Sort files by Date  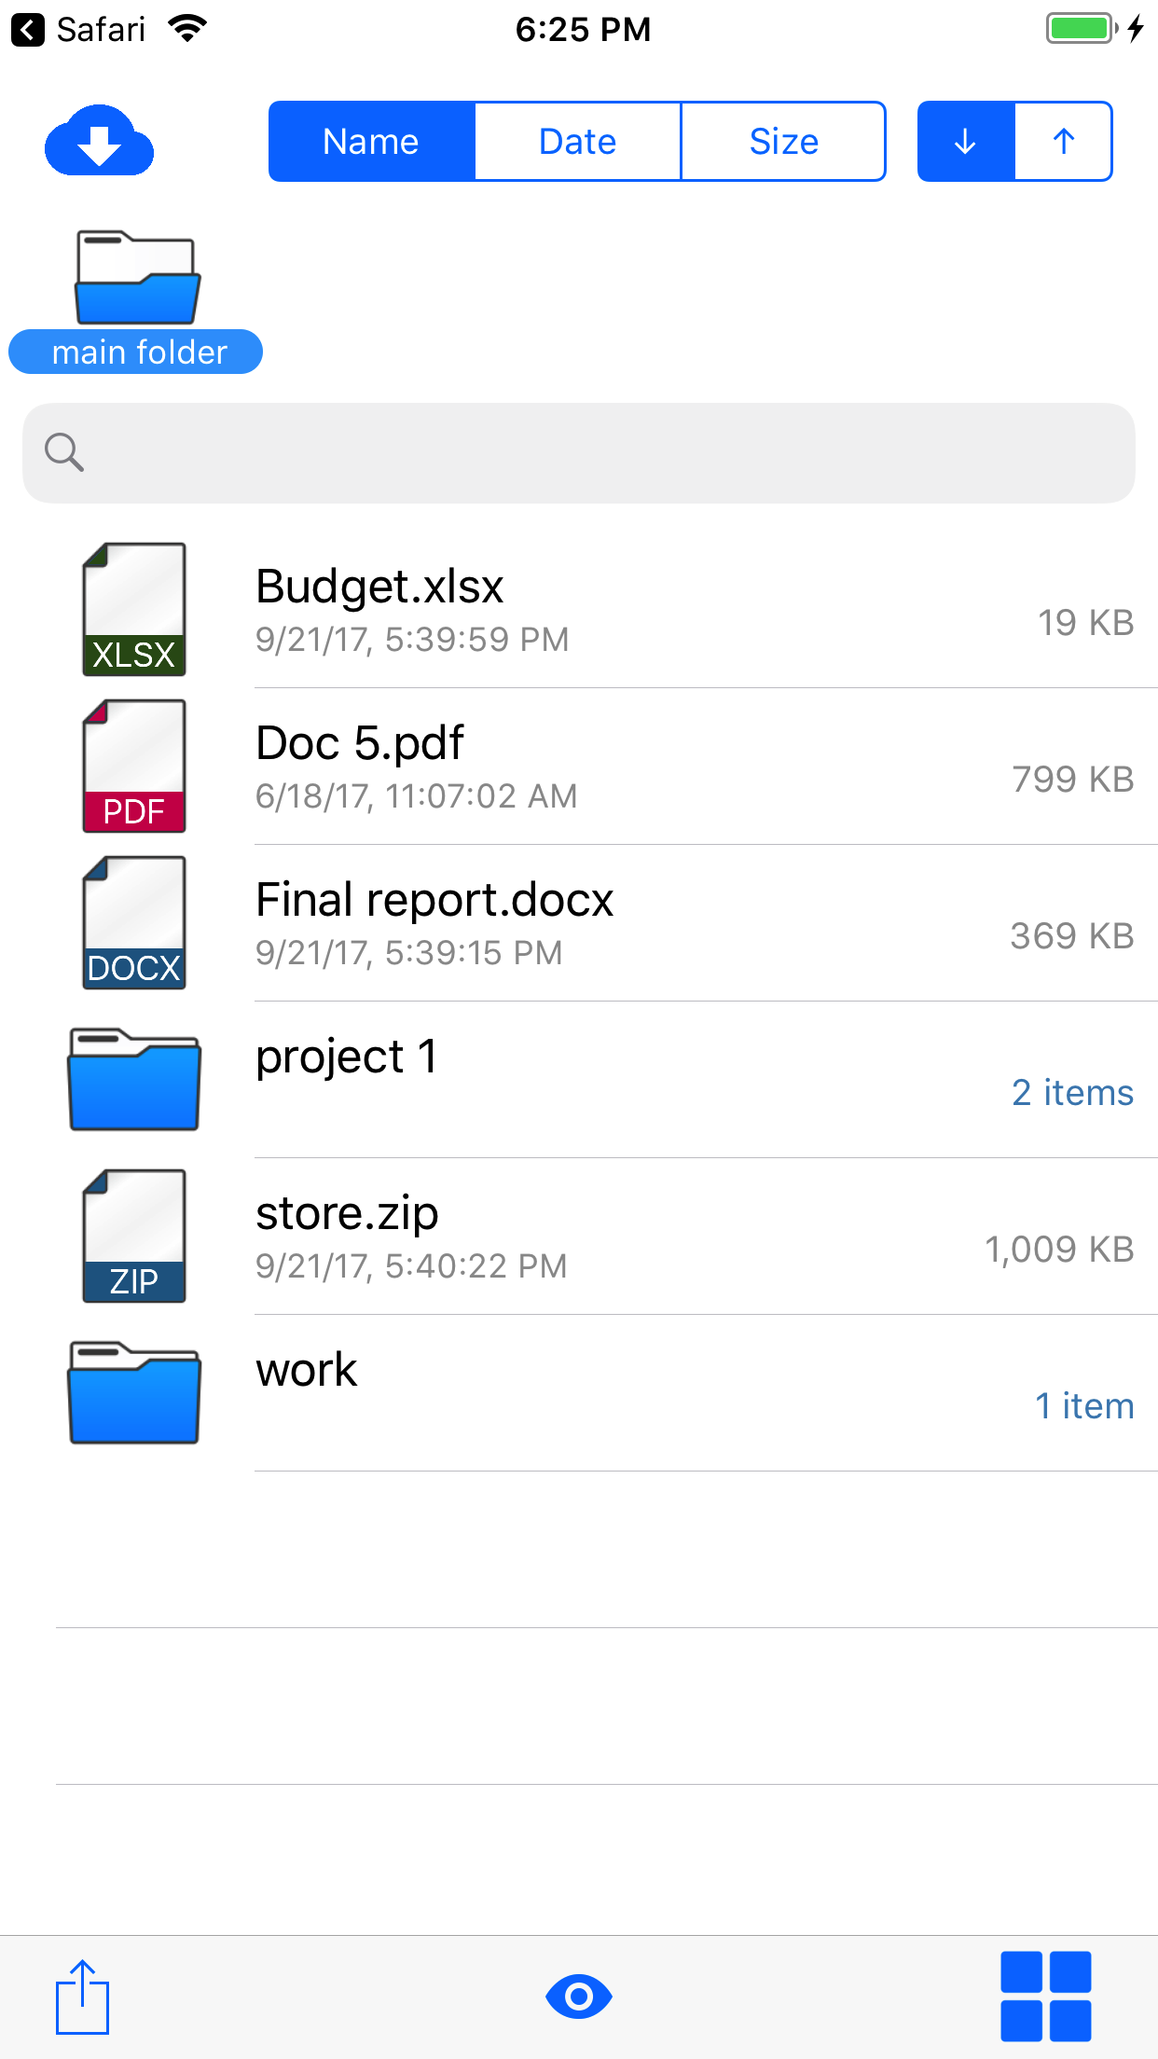pyautogui.click(x=578, y=142)
